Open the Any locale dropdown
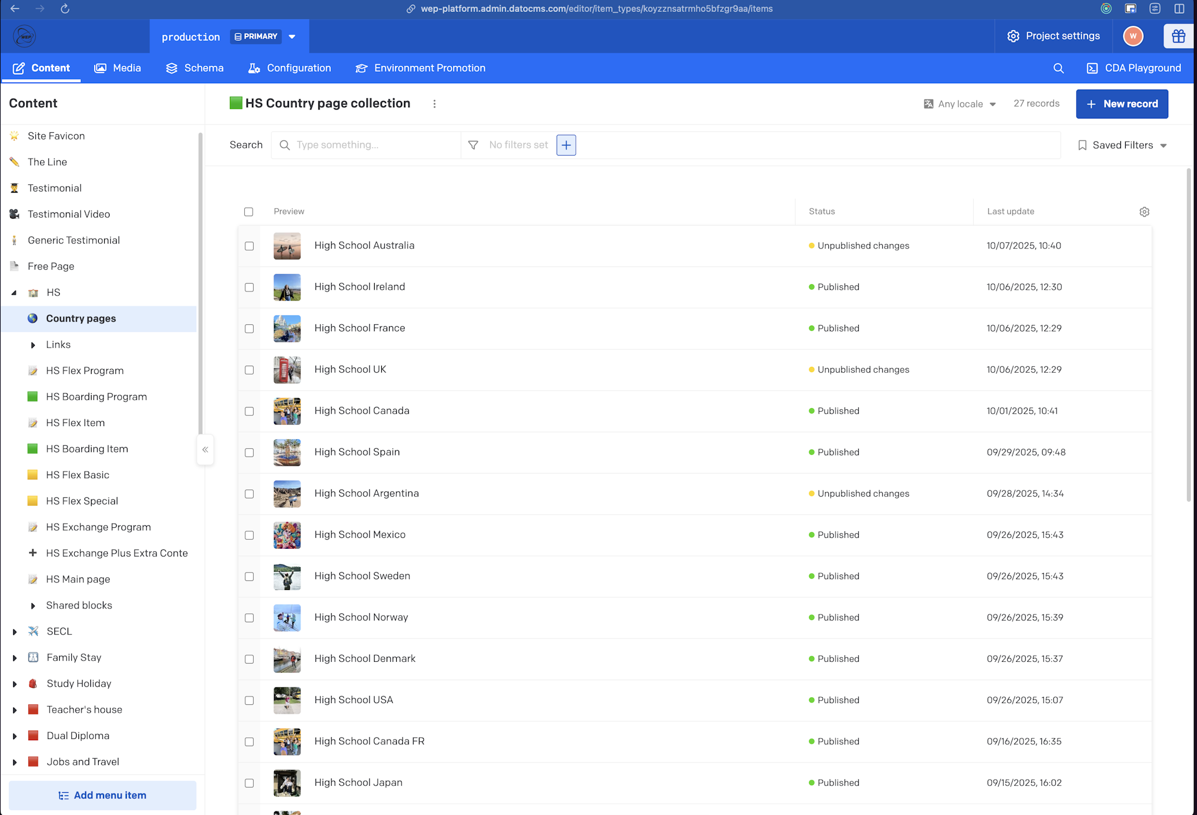The height and width of the screenshot is (815, 1197). 959,104
